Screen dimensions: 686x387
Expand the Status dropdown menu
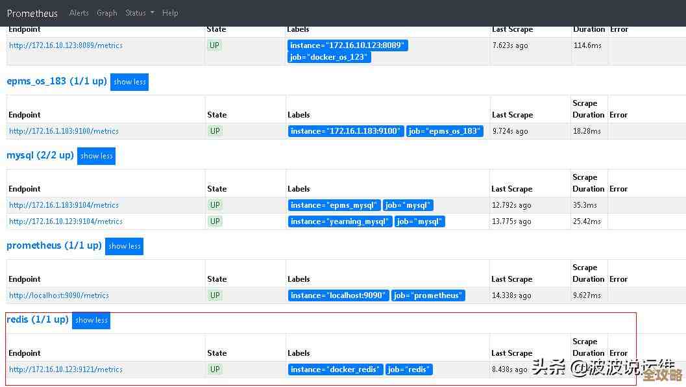coord(140,13)
